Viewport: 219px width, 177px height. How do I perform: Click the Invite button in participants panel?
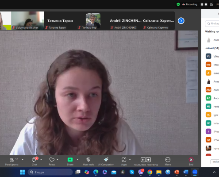(215, 162)
